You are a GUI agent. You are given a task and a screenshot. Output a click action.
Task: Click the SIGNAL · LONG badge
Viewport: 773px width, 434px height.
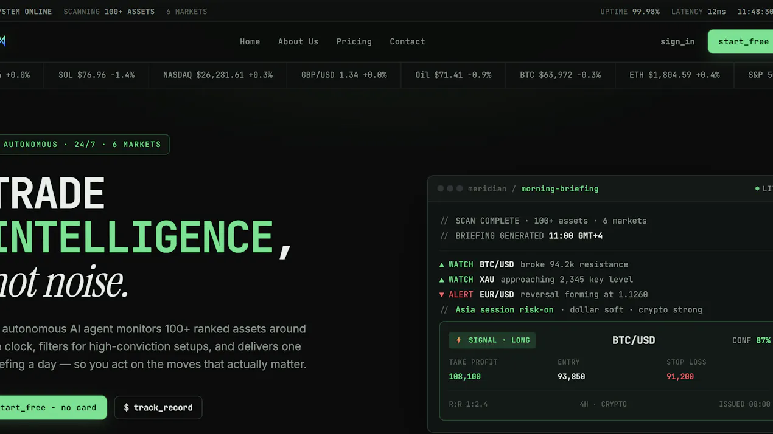click(x=492, y=340)
